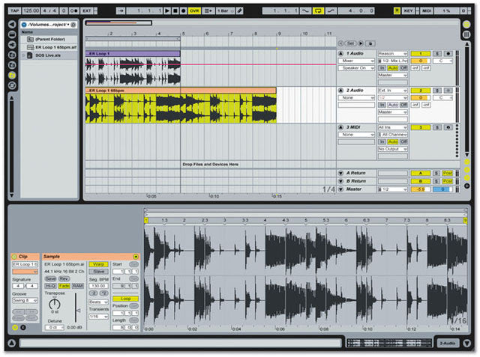Open the Swing 8 groove dropdown

coord(24,300)
